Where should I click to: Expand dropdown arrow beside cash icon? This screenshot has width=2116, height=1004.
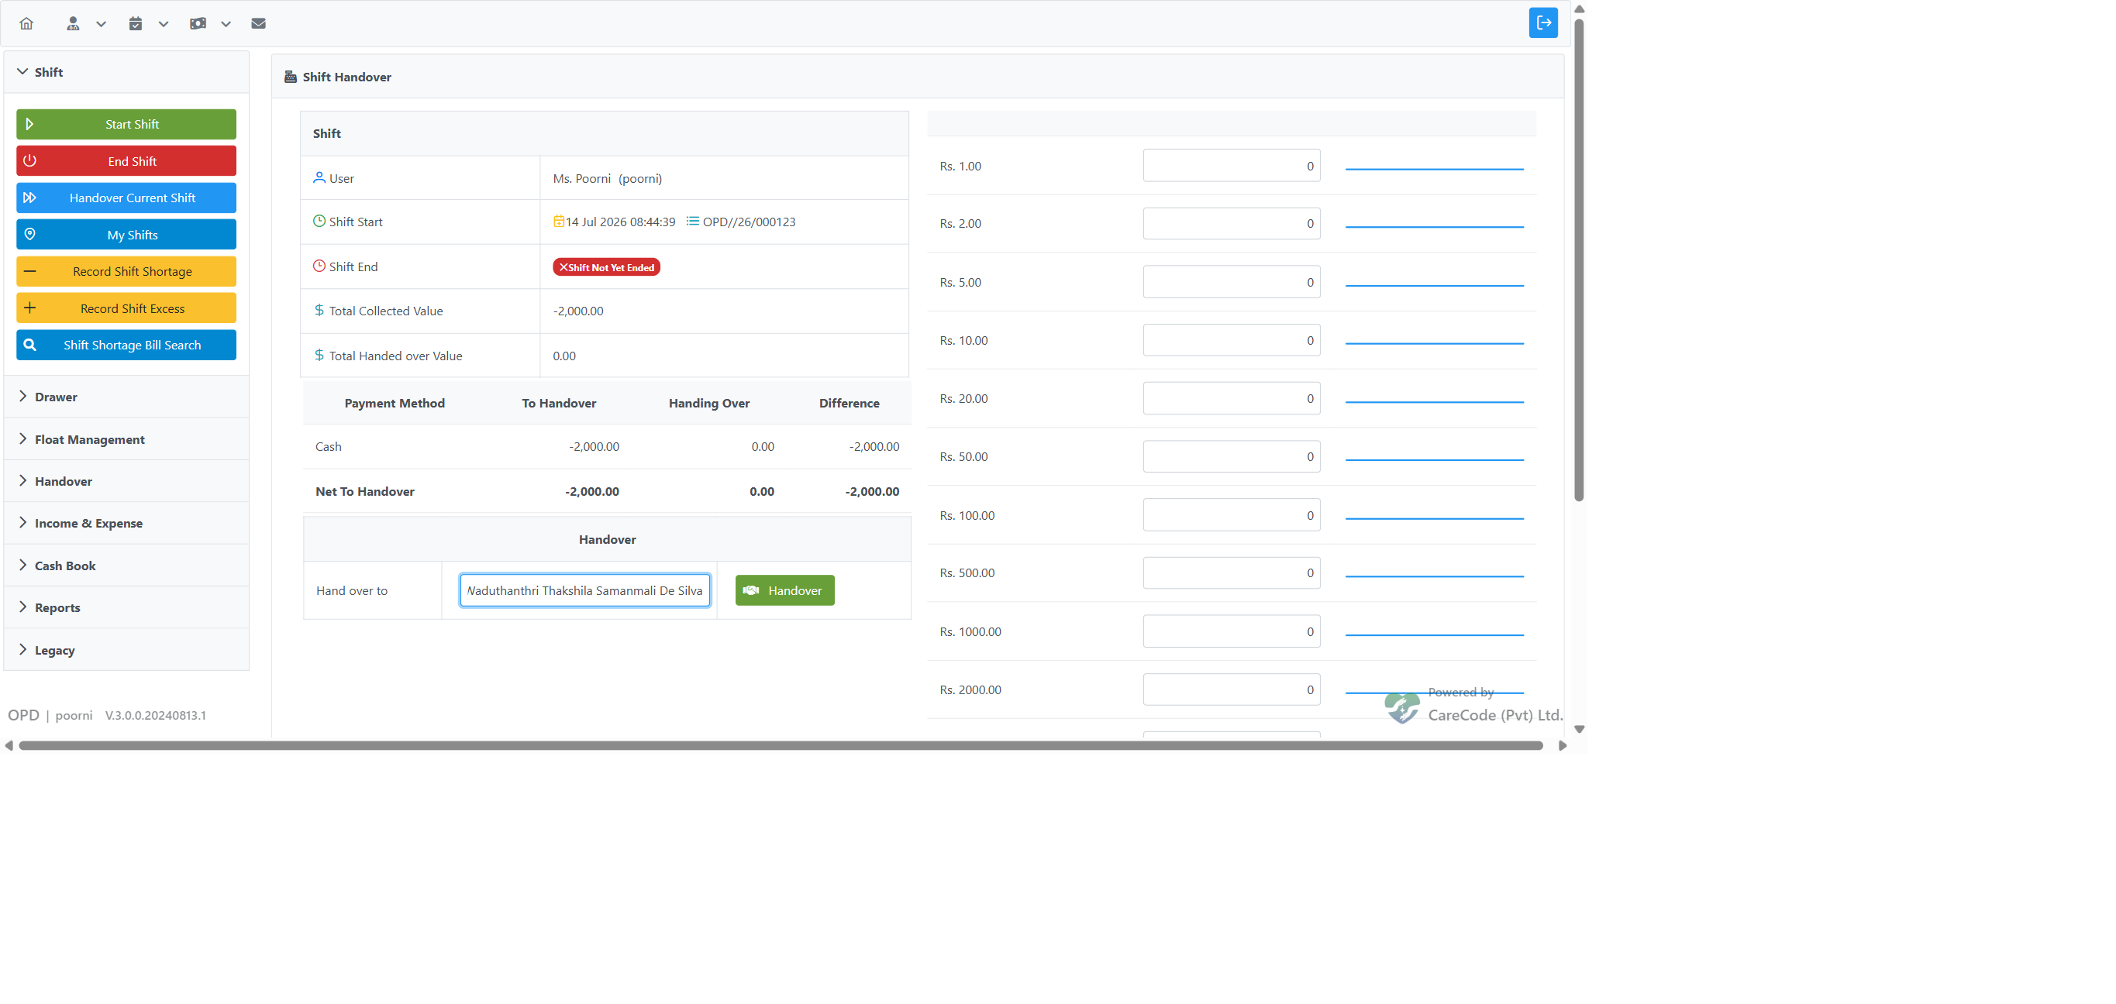(x=226, y=24)
